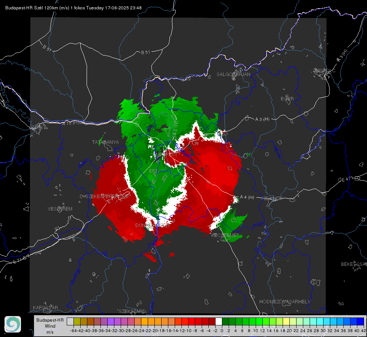Click the SALGÓTARJÁN city label
The height and width of the screenshot is (337, 367).
pyautogui.click(x=233, y=75)
